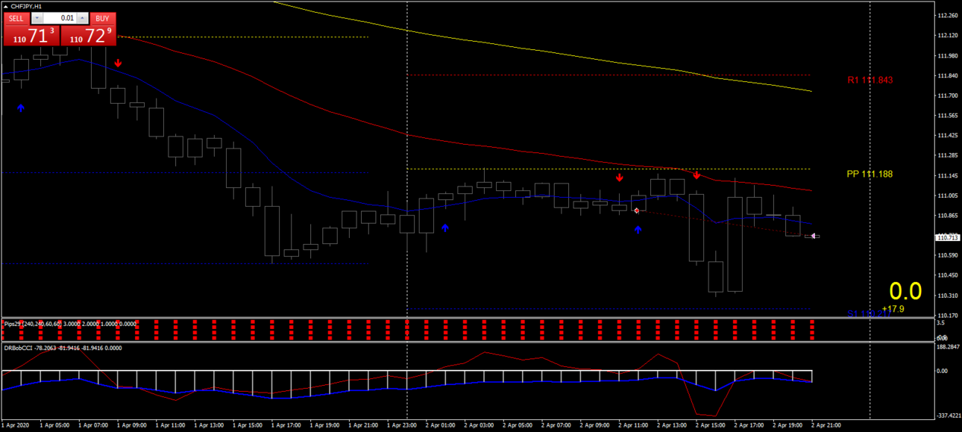Screen dimensions: 962x432
Task: Click the large yellow 0.0 readout
Action: pyautogui.click(x=905, y=291)
